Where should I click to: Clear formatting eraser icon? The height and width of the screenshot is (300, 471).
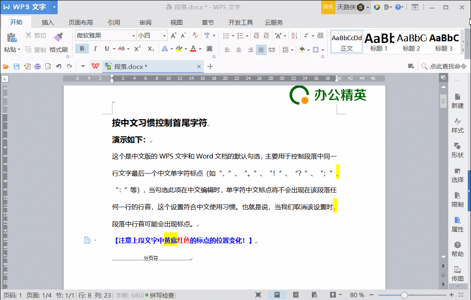click(x=195, y=36)
